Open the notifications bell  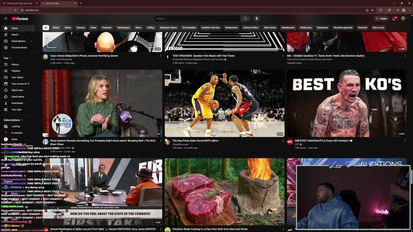point(394,19)
